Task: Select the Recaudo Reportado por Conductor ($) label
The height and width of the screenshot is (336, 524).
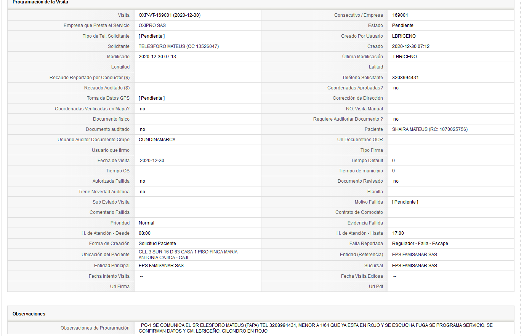Action: (90, 78)
